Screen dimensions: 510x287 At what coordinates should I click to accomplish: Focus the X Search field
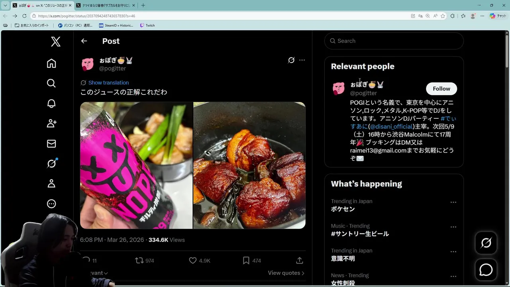(x=394, y=41)
